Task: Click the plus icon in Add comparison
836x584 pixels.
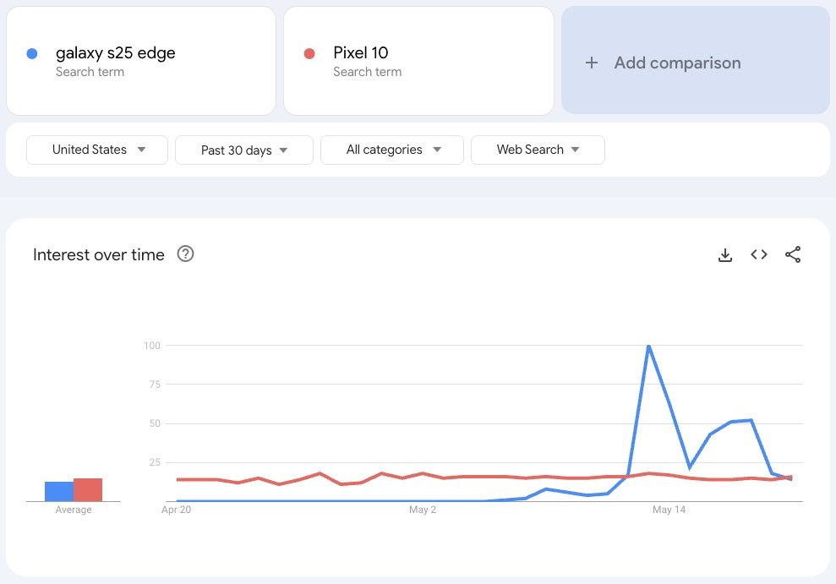Action: click(x=592, y=63)
